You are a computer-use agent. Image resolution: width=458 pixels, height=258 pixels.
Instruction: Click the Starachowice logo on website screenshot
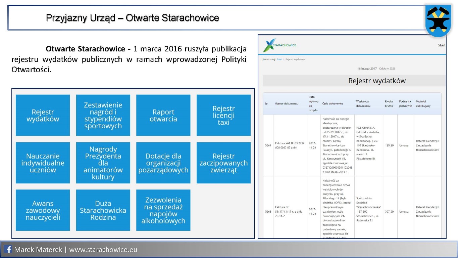279,46
